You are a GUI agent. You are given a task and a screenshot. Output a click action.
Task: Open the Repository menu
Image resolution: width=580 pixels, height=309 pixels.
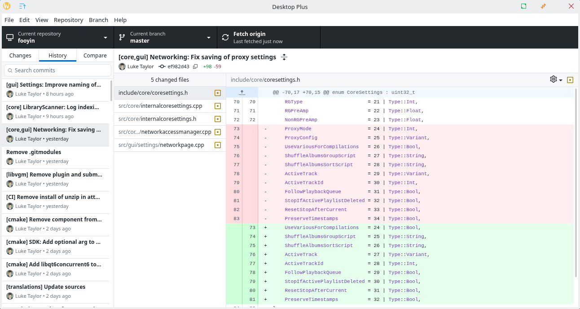click(68, 20)
